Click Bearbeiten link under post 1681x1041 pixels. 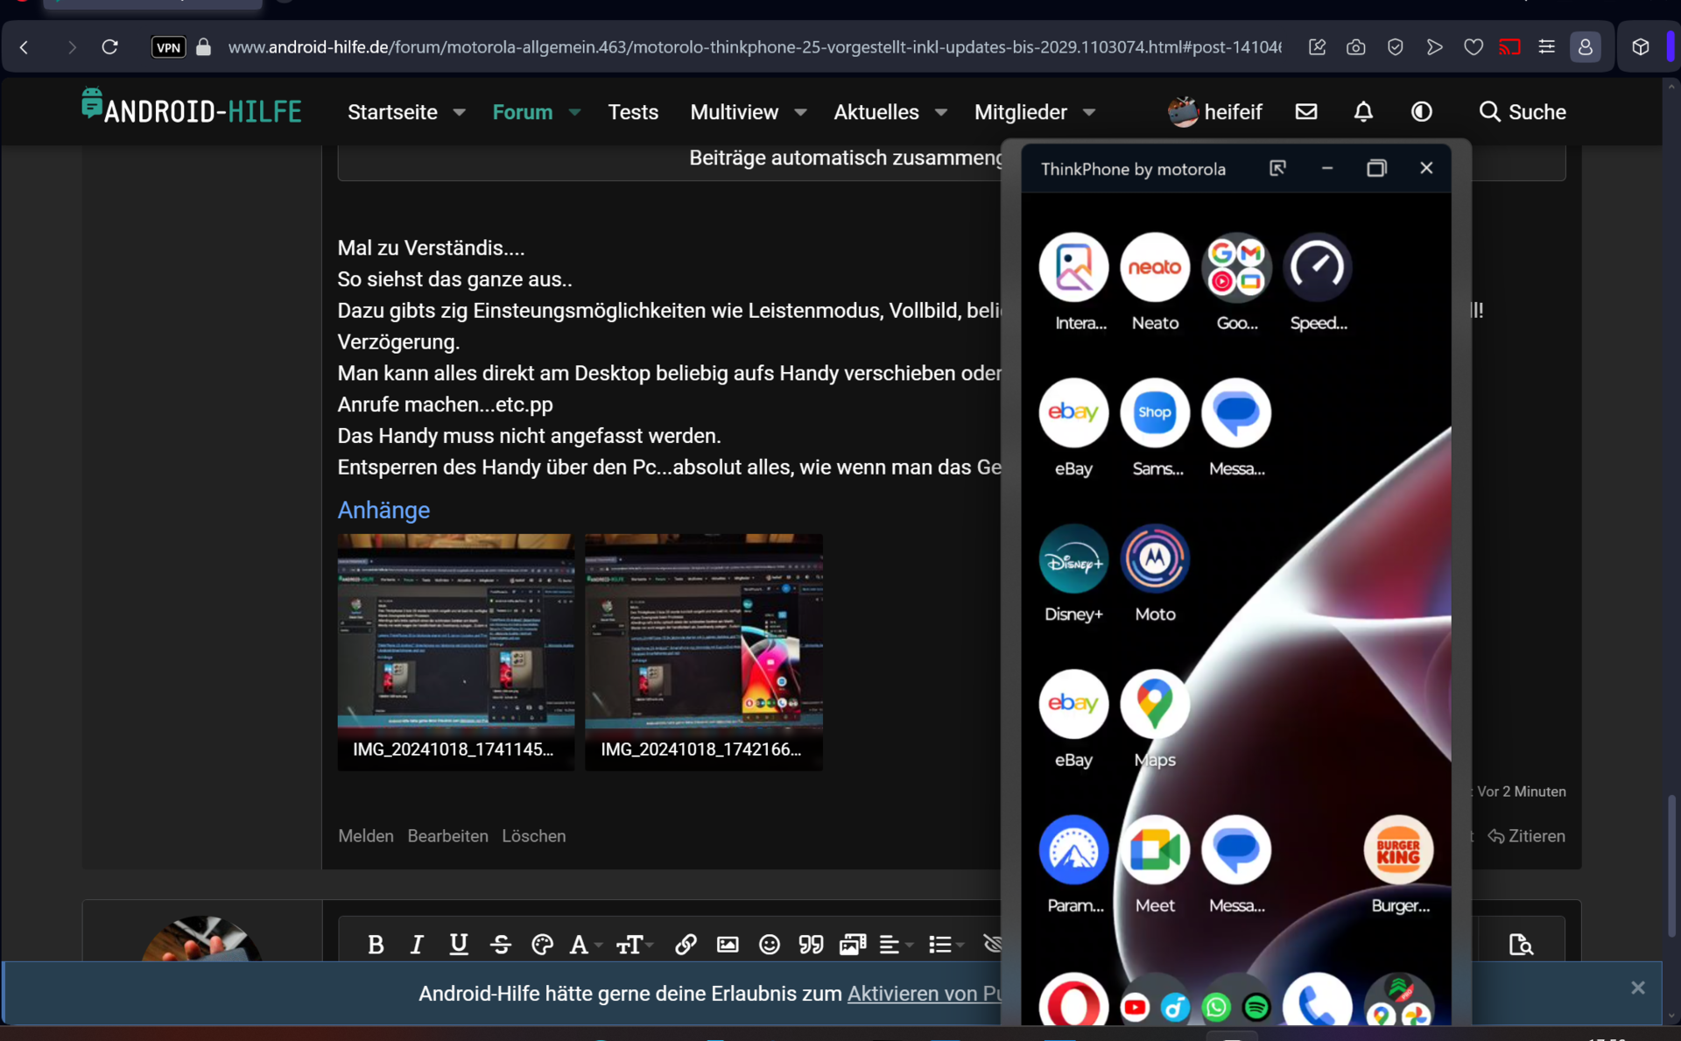click(x=447, y=835)
